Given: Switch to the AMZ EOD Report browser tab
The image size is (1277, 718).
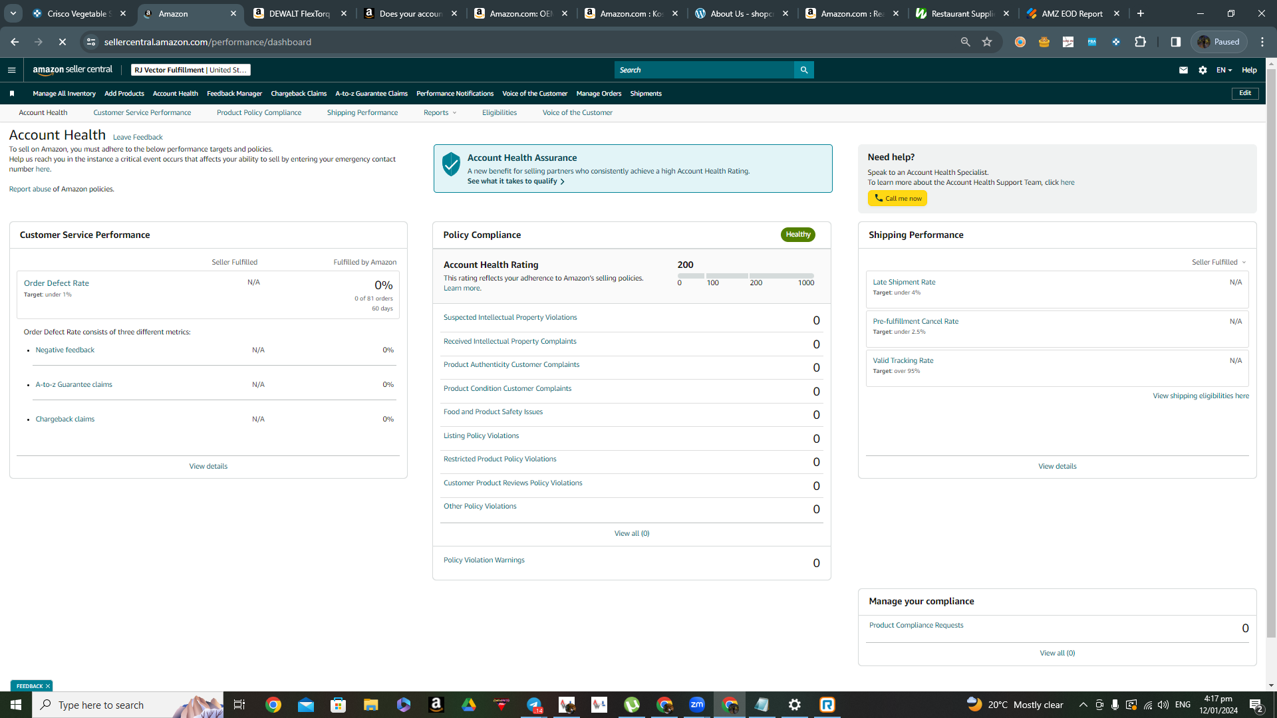Looking at the screenshot, I should tap(1072, 13).
